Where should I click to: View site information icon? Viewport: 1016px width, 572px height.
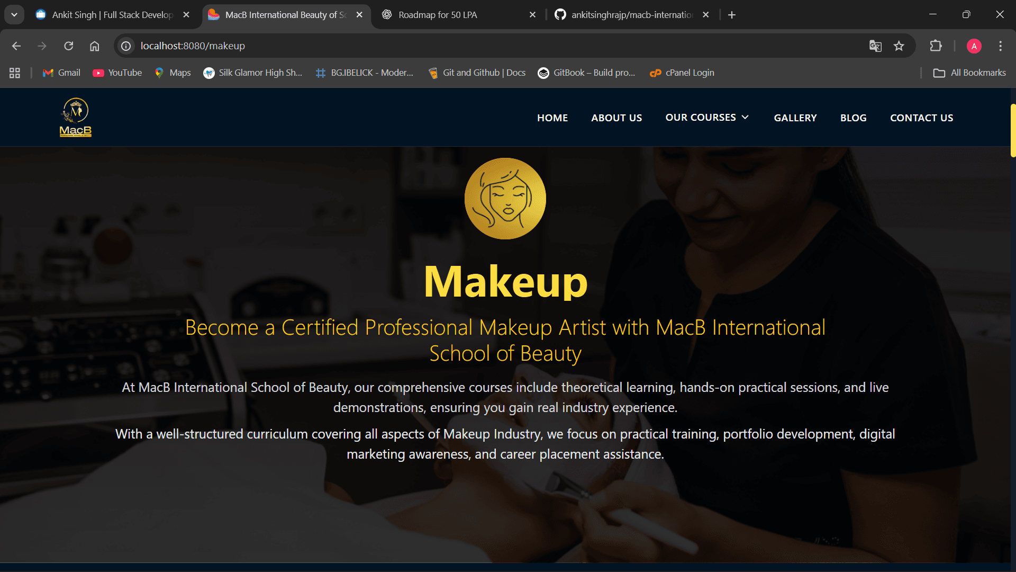[x=126, y=46]
